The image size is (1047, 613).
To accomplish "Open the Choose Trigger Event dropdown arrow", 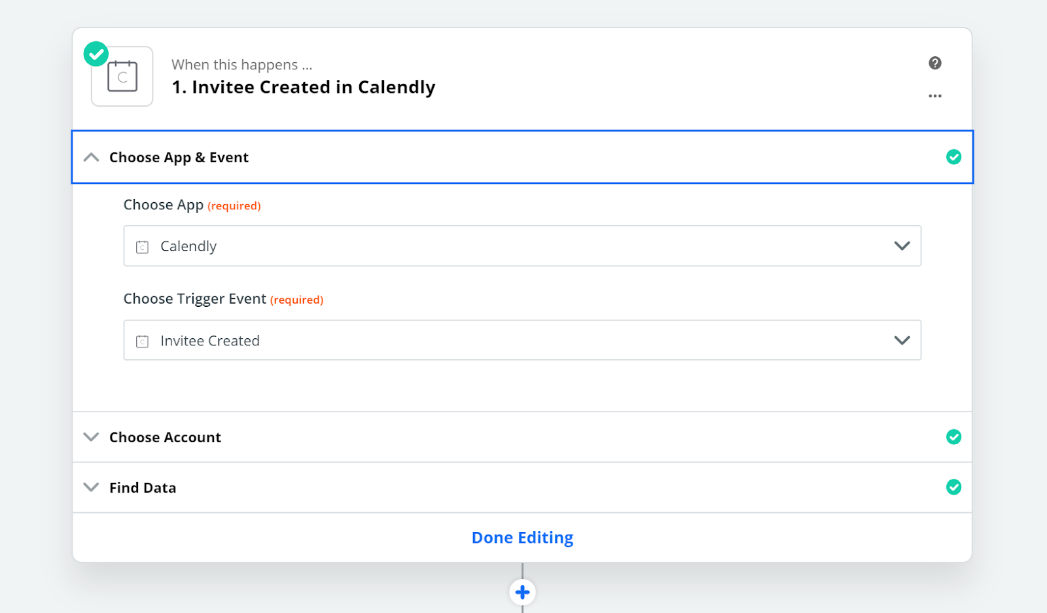I will click(x=902, y=340).
